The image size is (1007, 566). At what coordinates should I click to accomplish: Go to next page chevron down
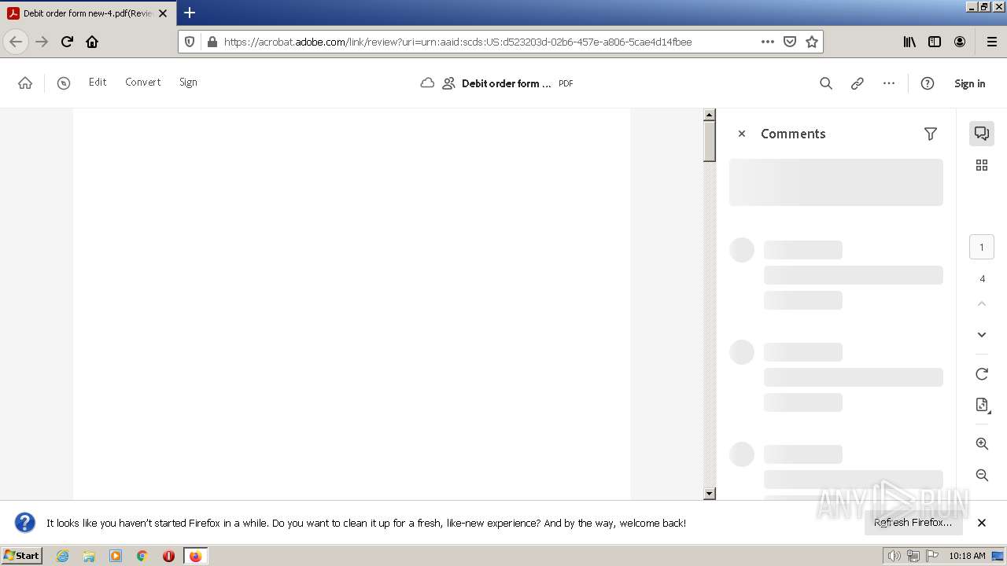point(982,335)
